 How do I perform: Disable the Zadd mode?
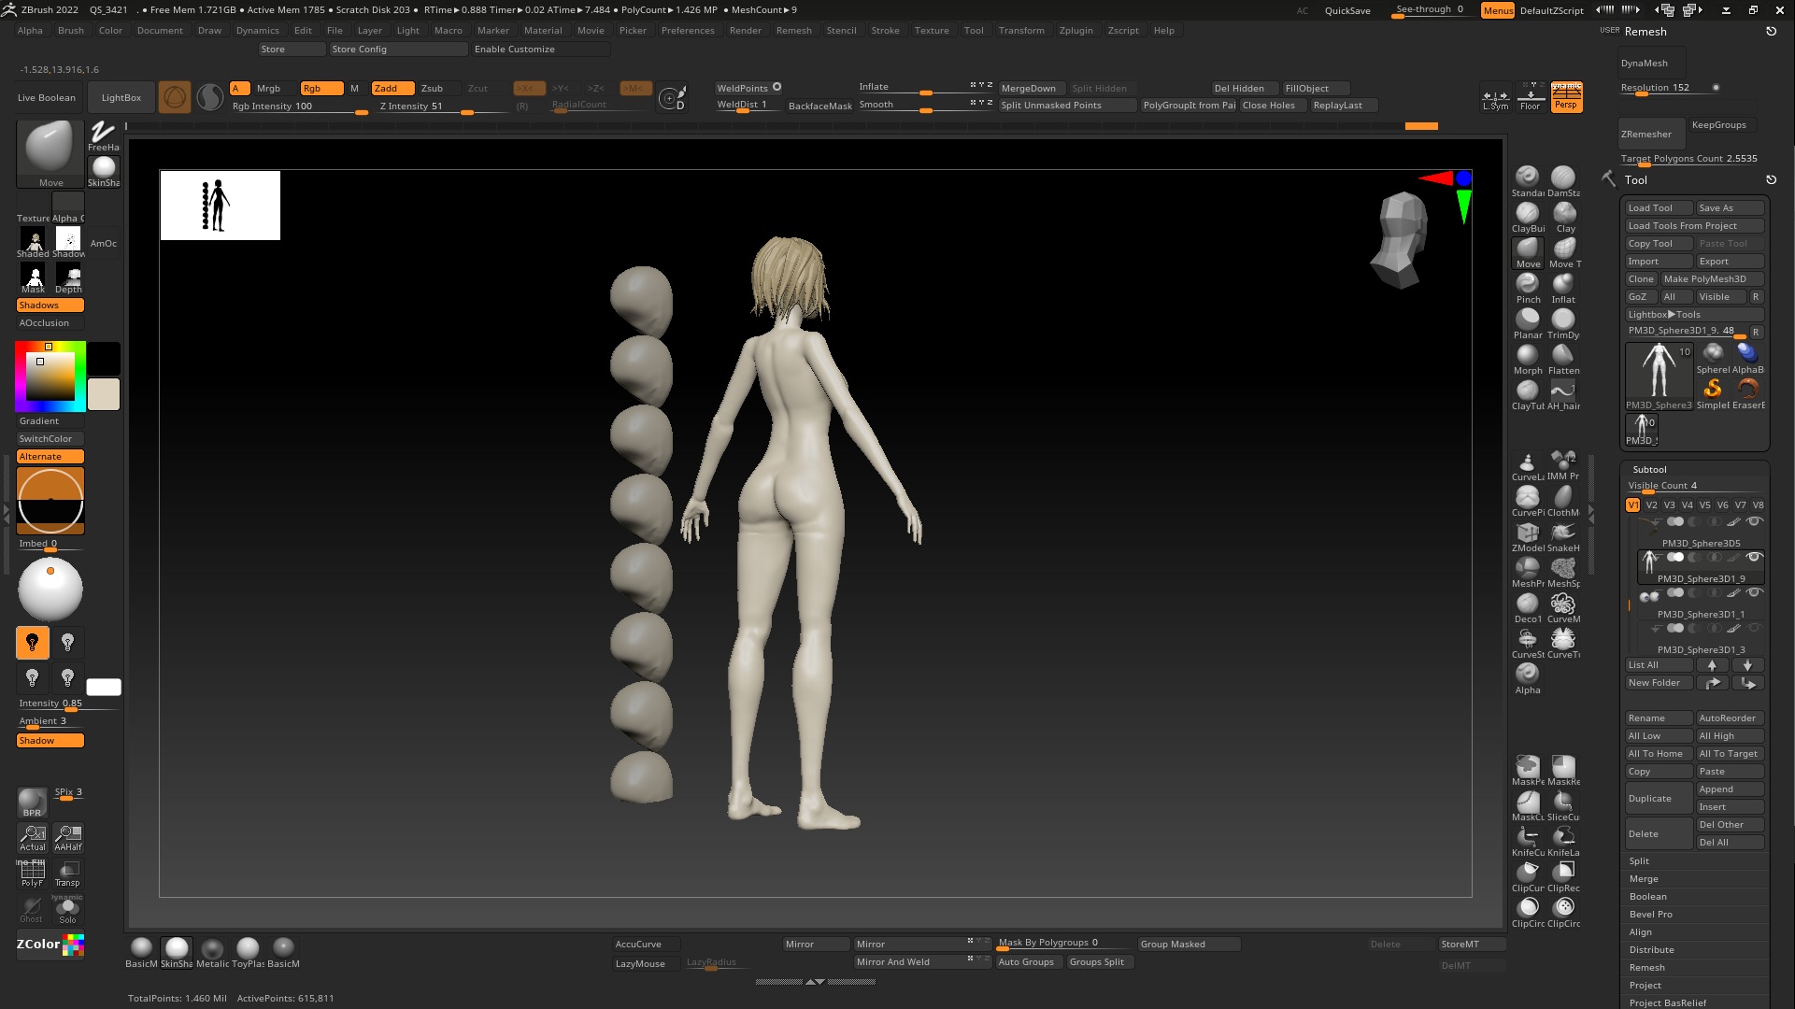(x=392, y=89)
